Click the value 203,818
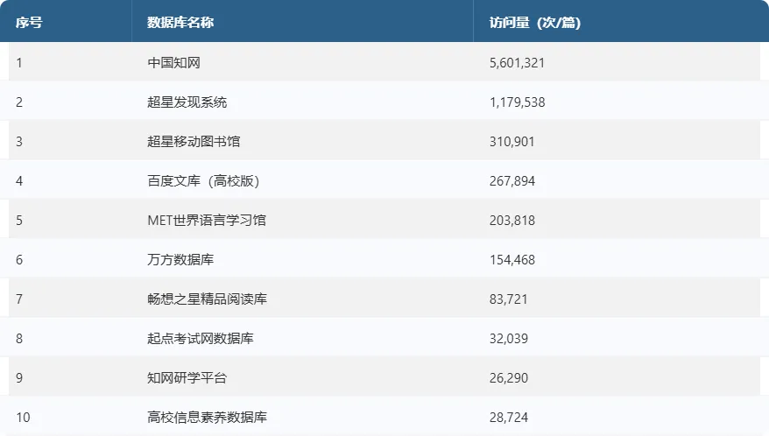Viewport: 769px width, 436px height. (512, 221)
